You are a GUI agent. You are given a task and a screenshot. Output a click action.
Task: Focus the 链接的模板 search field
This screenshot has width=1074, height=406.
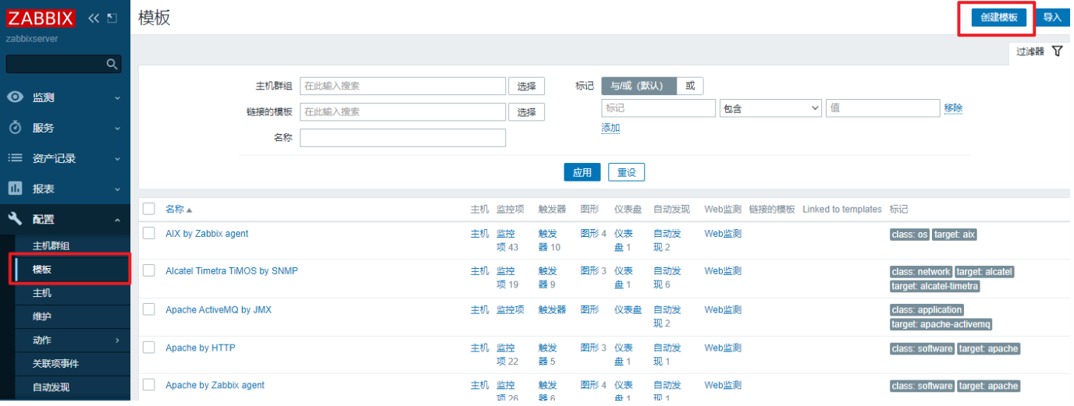click(x=403, y=111)
